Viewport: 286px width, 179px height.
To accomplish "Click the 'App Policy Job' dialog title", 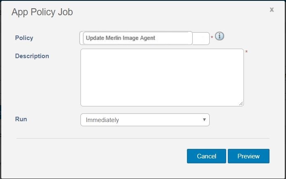I will [x=42, y=12].
